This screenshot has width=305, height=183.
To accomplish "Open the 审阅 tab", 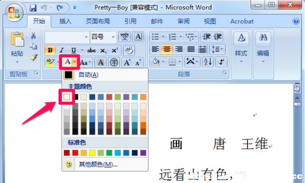I will tap(184, 21).
